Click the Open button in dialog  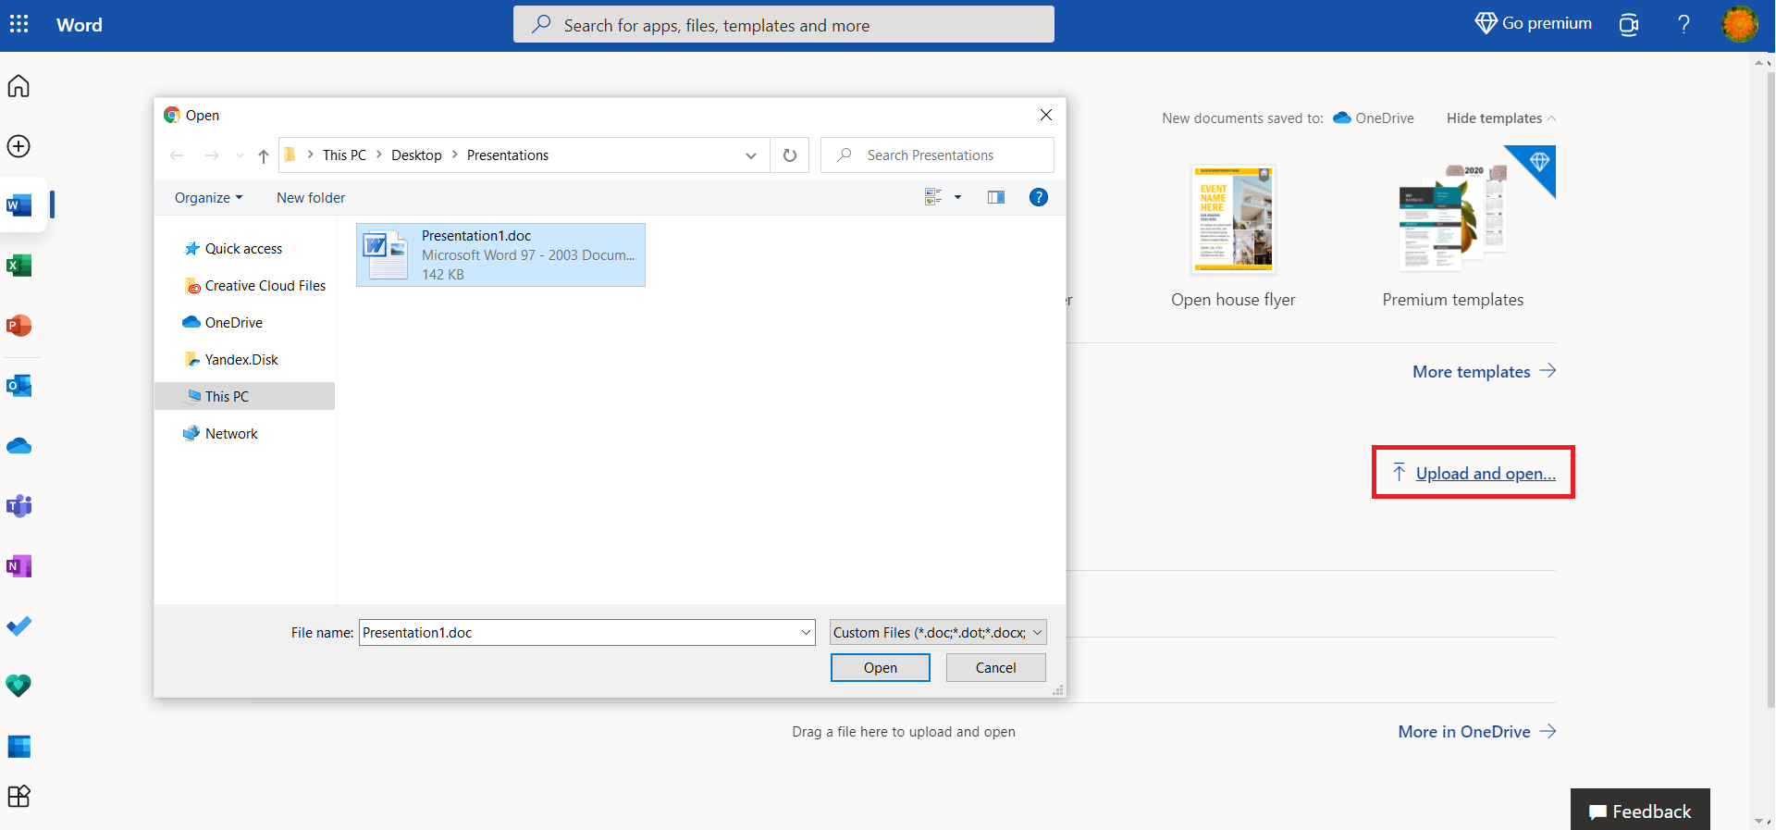point(880,668)
